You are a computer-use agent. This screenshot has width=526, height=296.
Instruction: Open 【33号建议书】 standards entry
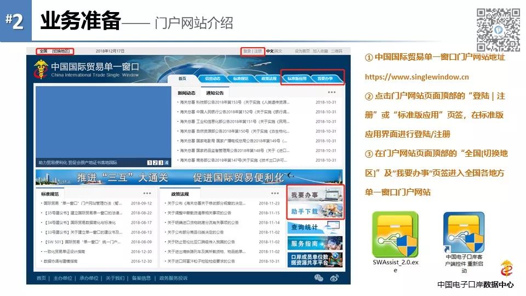83,232
